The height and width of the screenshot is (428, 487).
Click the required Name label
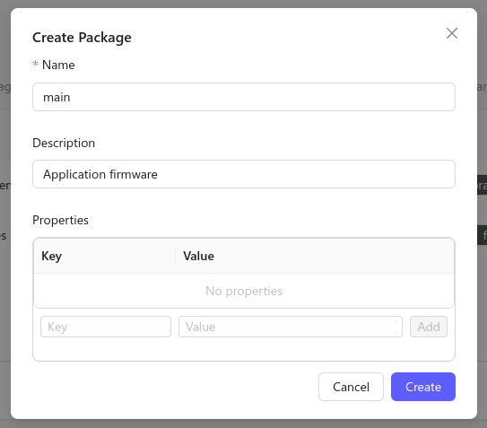58,65
